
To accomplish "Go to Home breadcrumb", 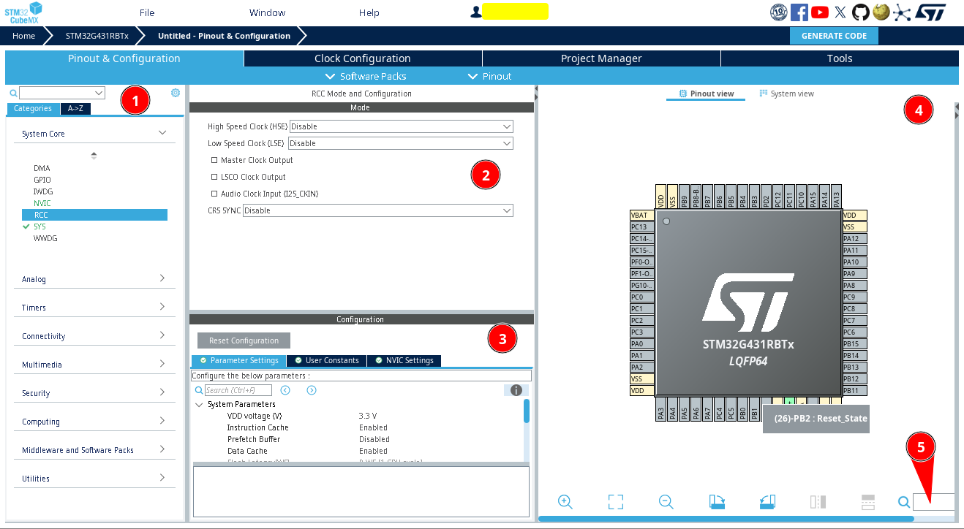I will pos(24,36).
